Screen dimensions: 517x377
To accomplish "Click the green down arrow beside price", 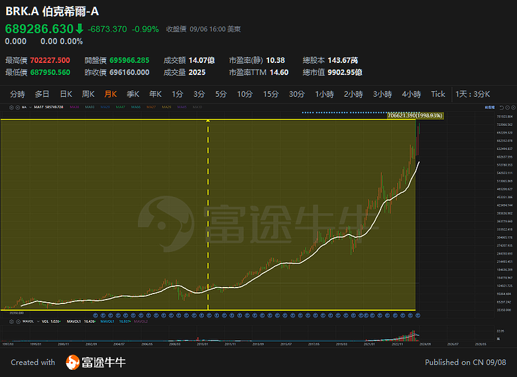I will pos(80,29).
